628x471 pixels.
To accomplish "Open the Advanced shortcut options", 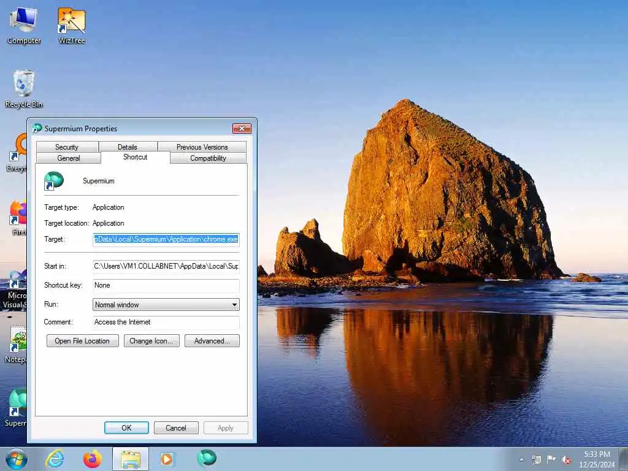I will click(x=212, y=341).
